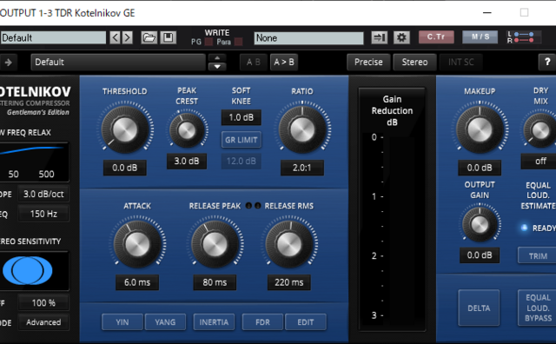Toggle the FDR button

point(262,322)
